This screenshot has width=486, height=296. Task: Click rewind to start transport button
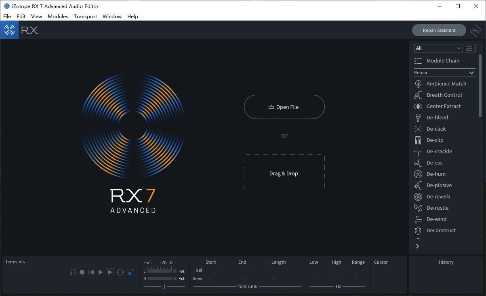(91, 272)
